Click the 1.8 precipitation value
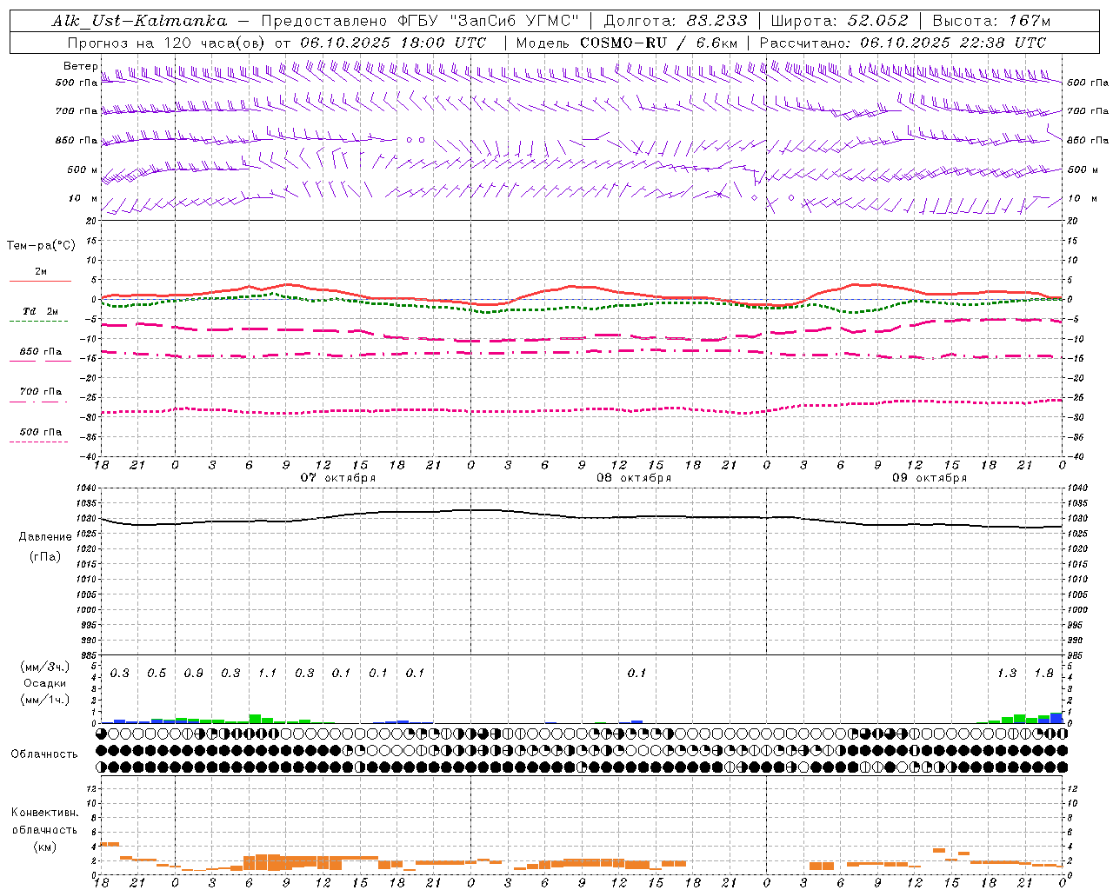The image size is (1113, 890). (x=1043, y=674)
